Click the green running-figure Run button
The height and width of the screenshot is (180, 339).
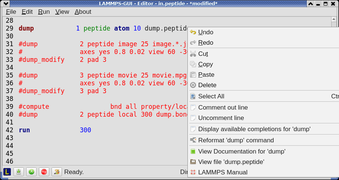(x=32, y=172)
